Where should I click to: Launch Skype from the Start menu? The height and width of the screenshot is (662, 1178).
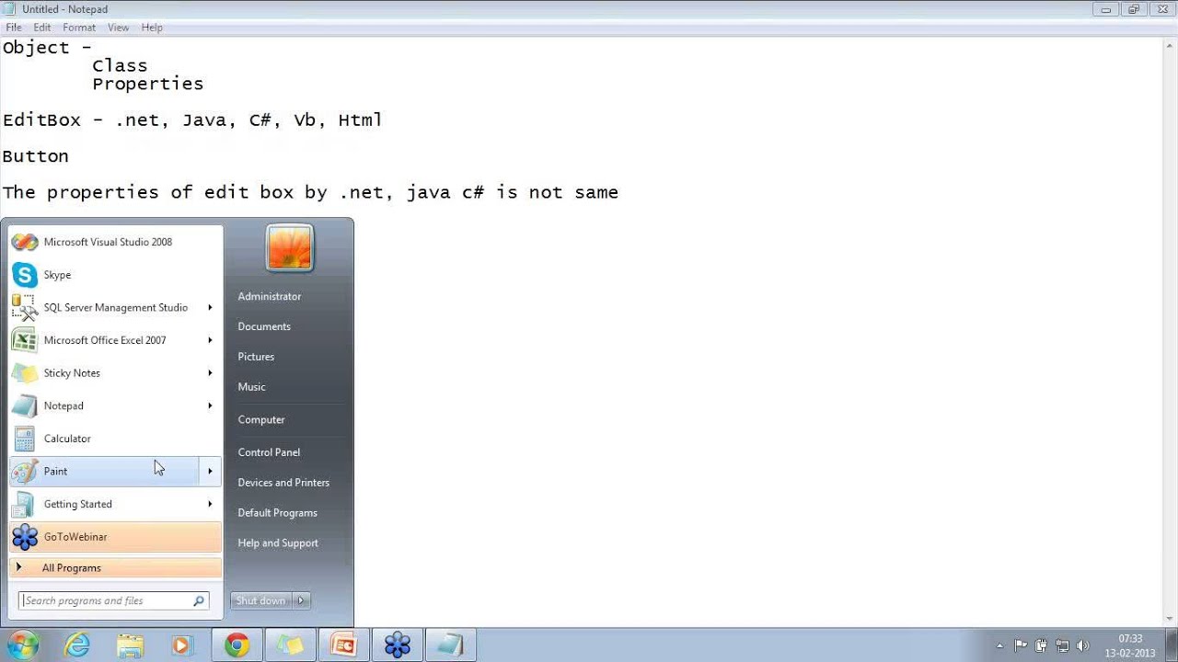[x=116, y=275]
